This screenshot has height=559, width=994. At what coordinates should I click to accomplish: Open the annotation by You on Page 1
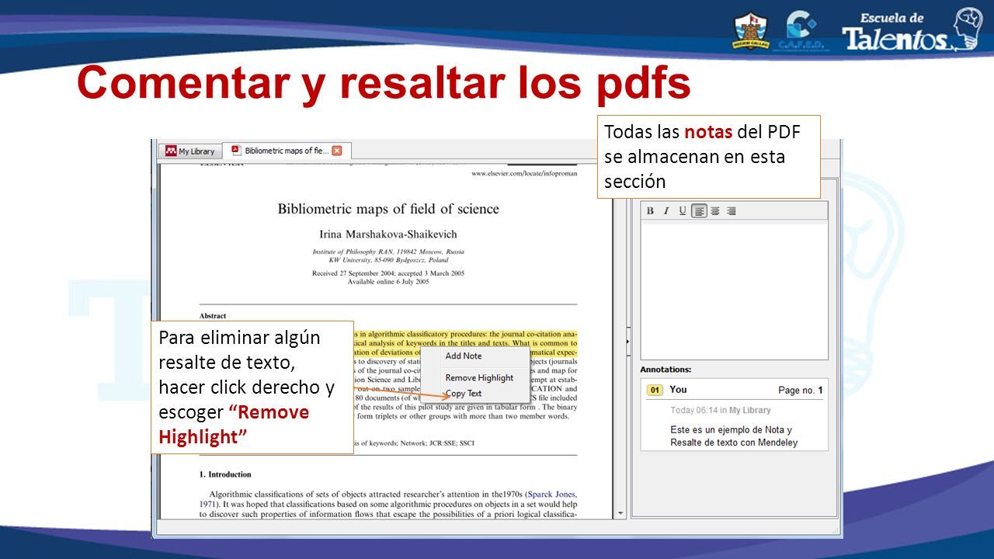coord(734,415)
